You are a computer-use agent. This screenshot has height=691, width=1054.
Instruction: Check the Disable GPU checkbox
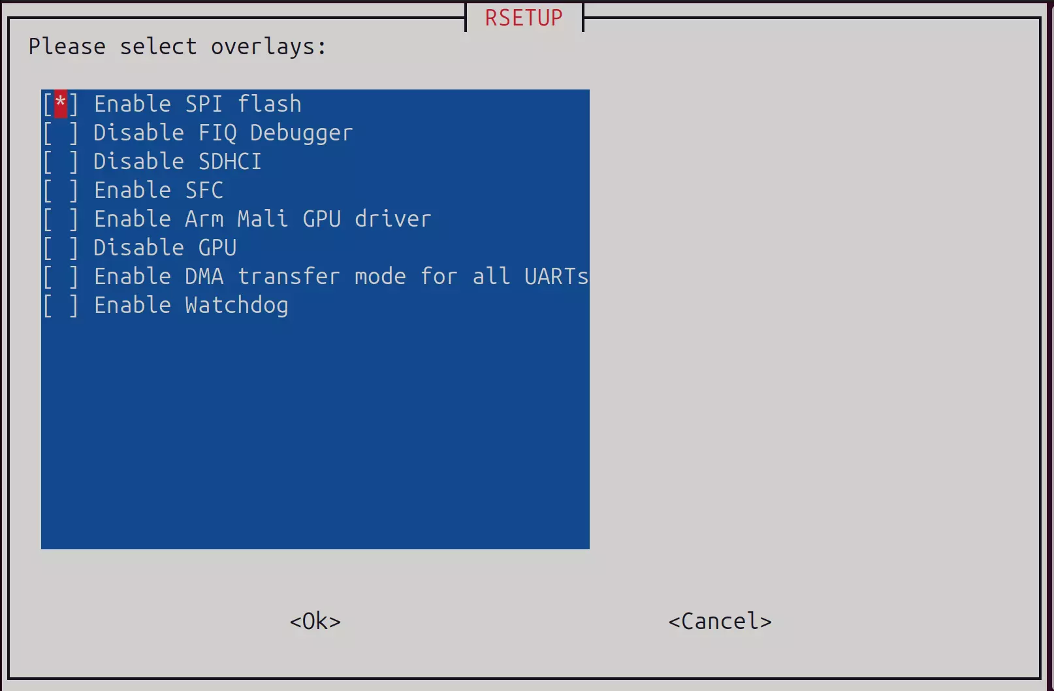(x=61, y=248)
